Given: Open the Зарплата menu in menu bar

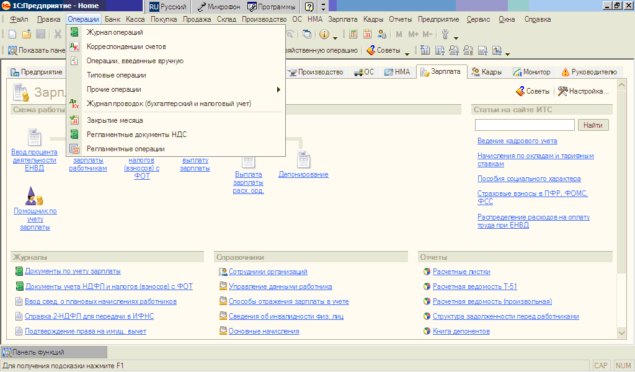Looking at the screenshot, I should point(342,19).
